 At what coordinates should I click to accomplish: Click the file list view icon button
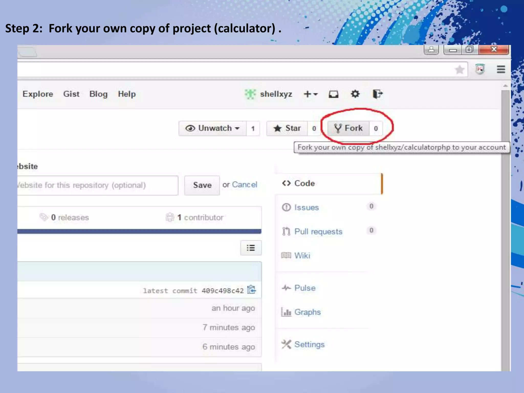[x=251, y=248]
